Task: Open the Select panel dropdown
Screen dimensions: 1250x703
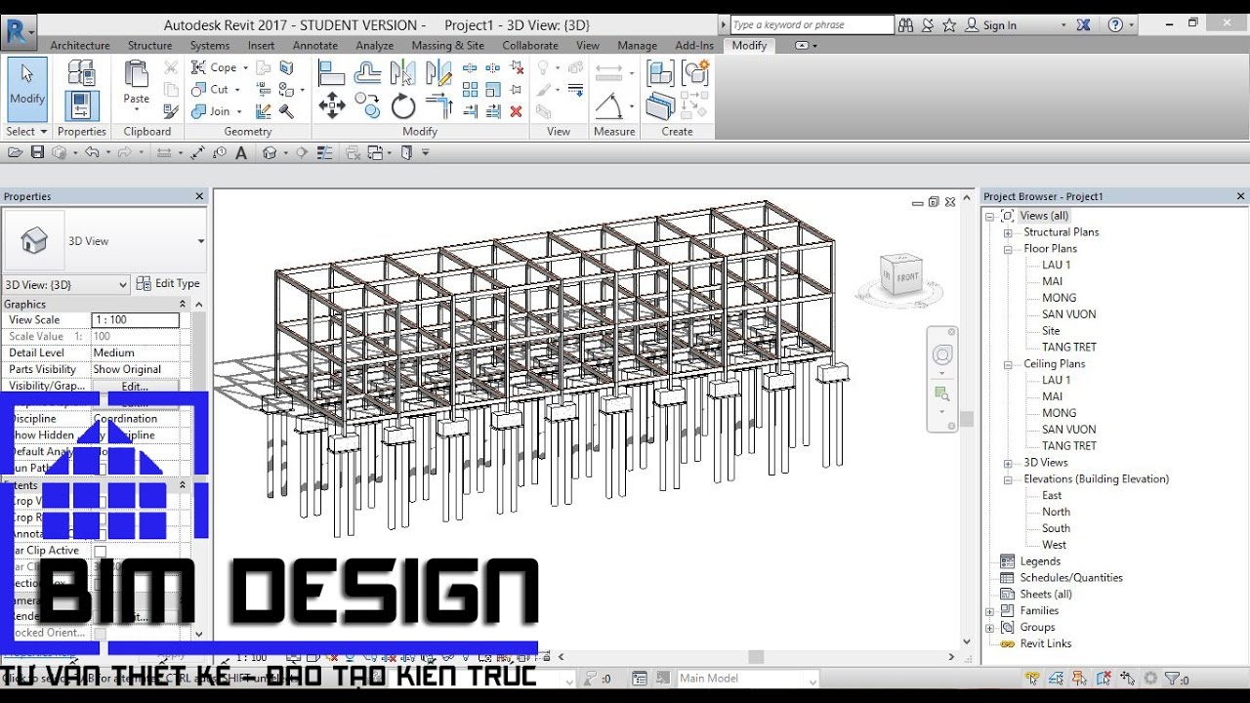Action: coord(26,132)
